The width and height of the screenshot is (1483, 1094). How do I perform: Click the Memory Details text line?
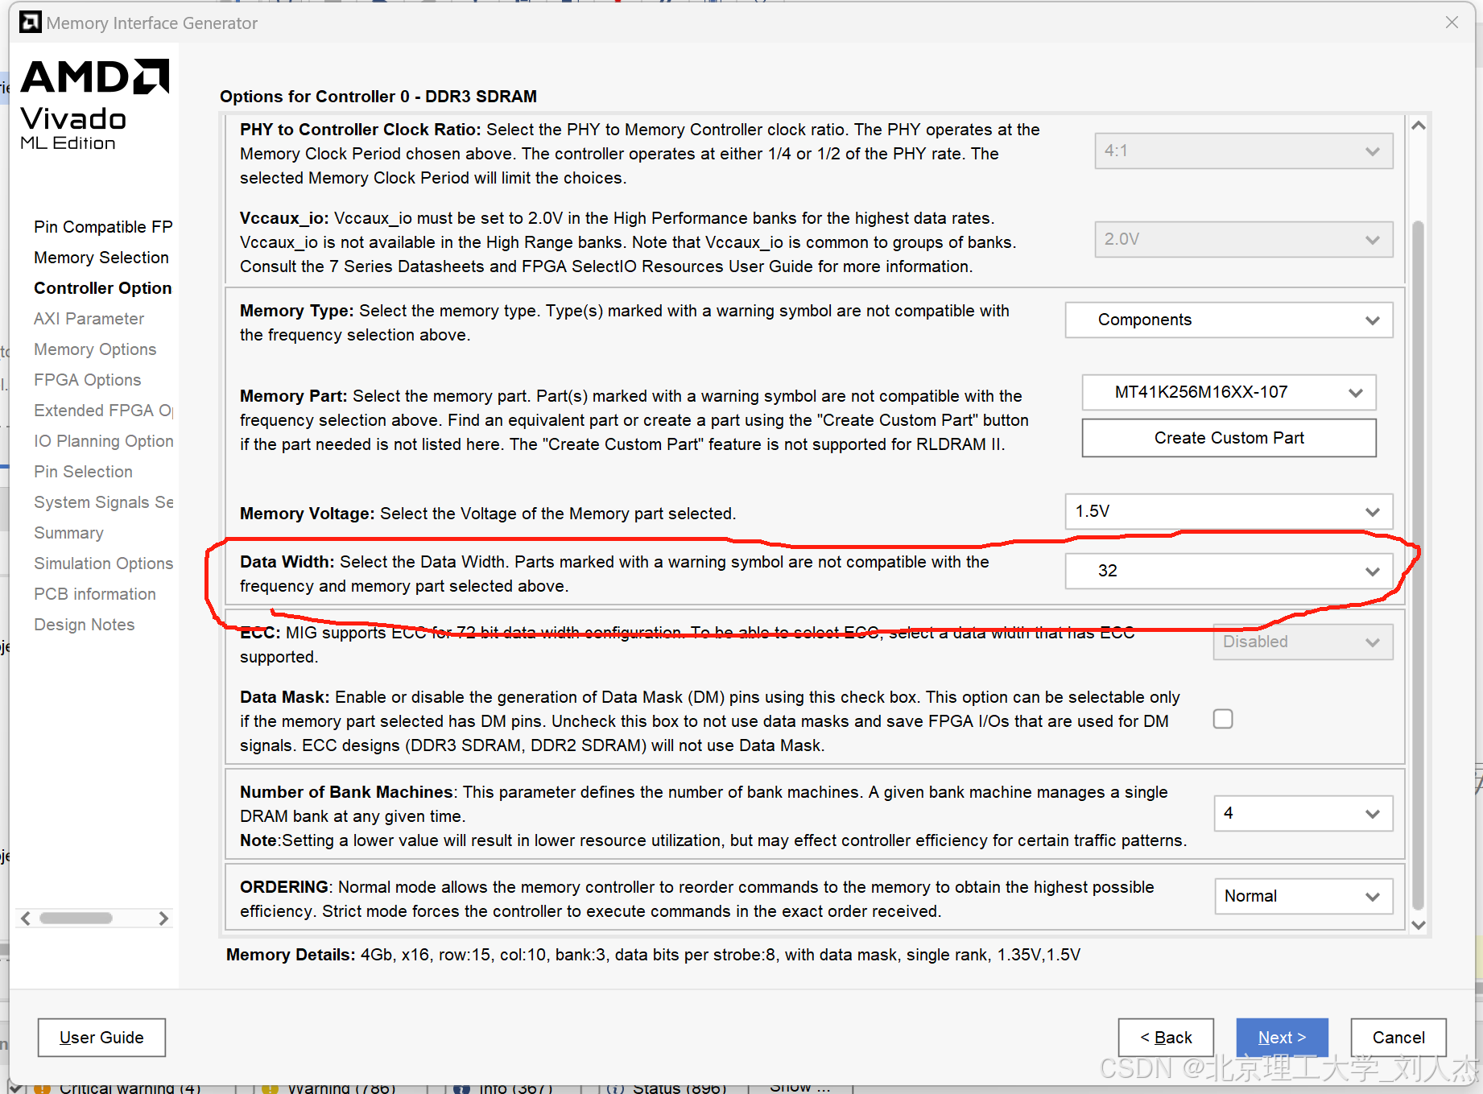click(x=653, y=955)
